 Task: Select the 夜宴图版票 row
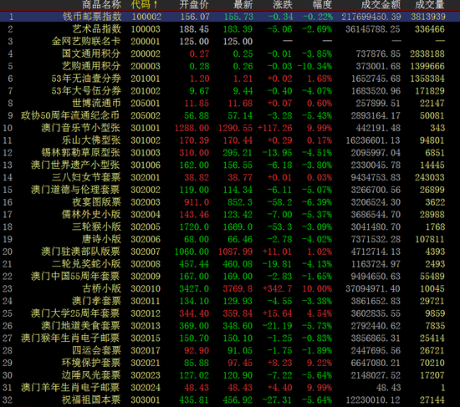tap(230, 202)
